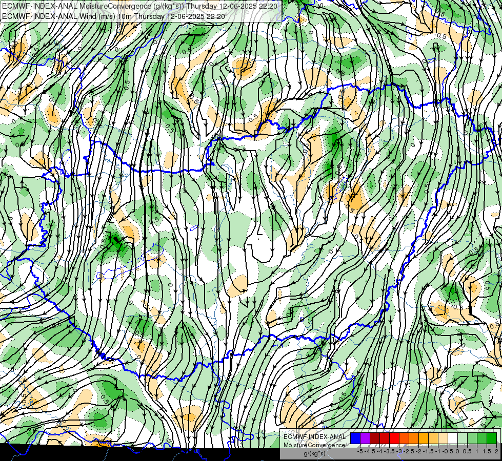Image resolution: width=502 pixels, height=461 pixels.
Task: Select legend swatch between -1.5 and -1
Action: (x=433, y=438)
